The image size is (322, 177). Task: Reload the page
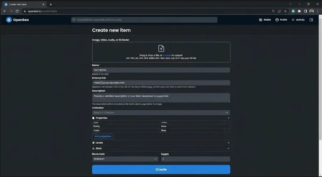[17, 11]
